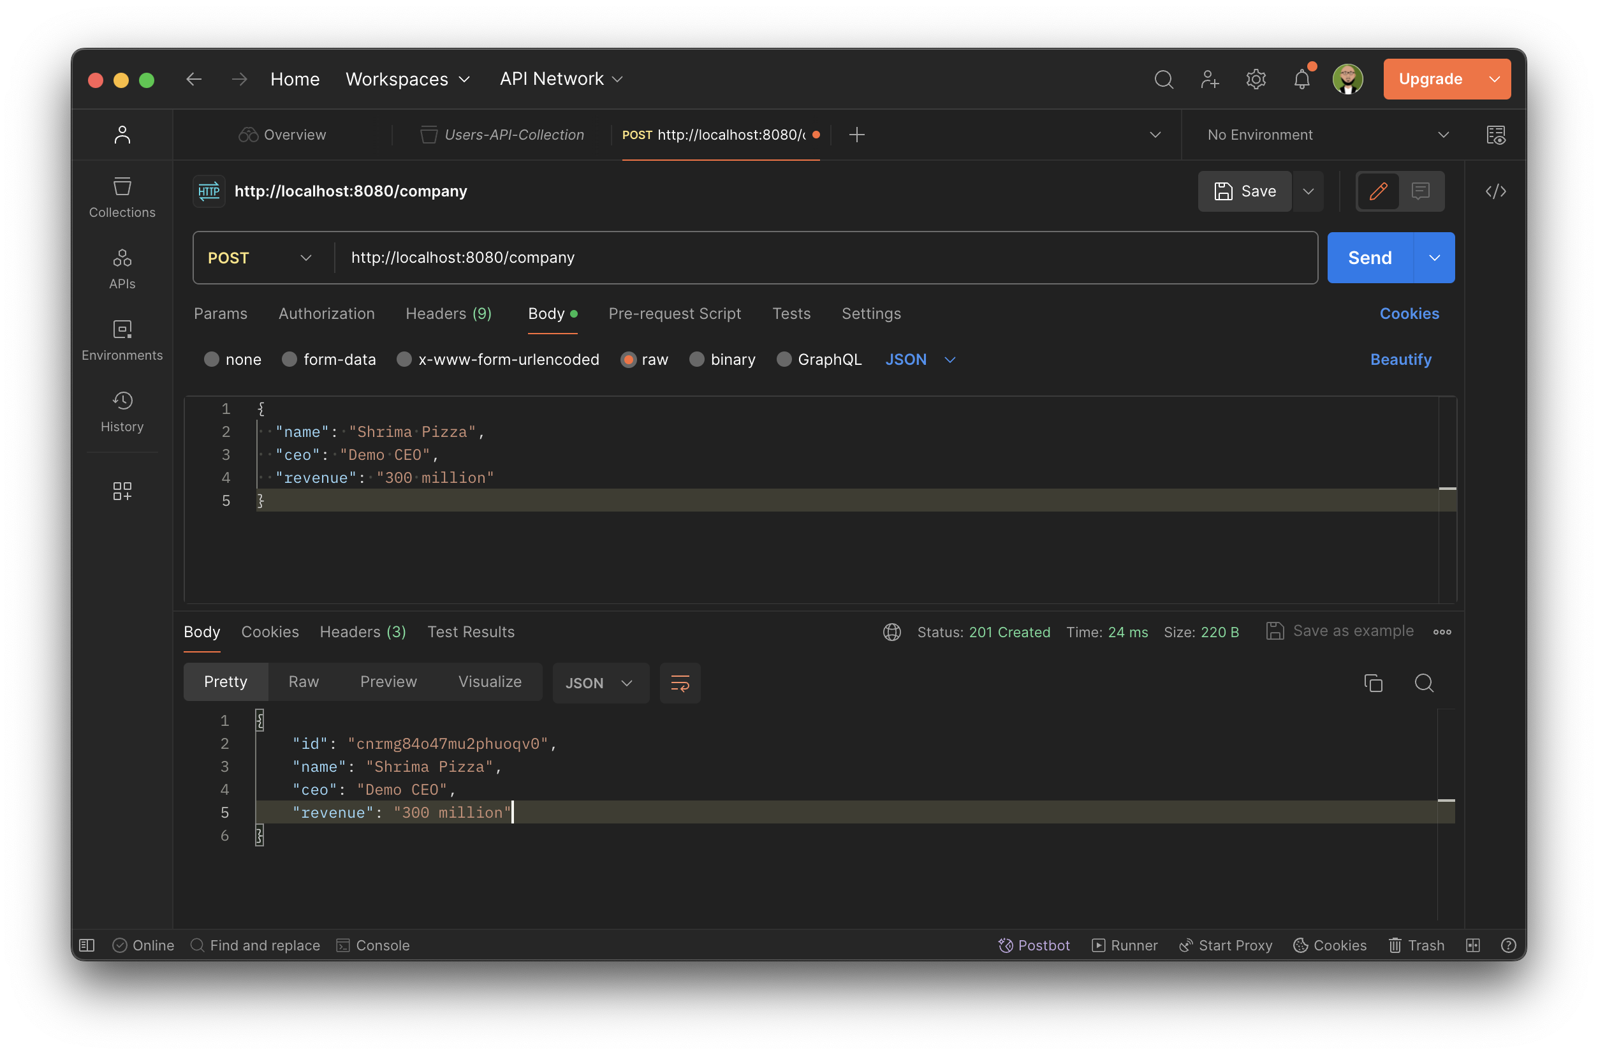Open the Headers tab of the request
The image size is (1598, 1055).
(x=448, y=314)
